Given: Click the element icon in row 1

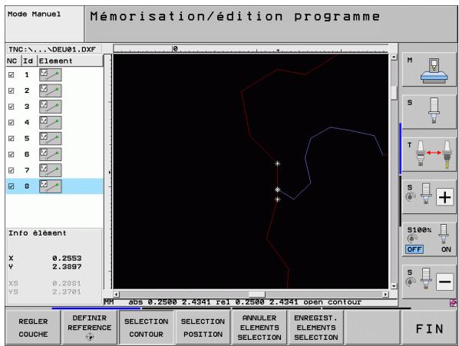Looking at the screenshot, I should click(x=51, y=75).
